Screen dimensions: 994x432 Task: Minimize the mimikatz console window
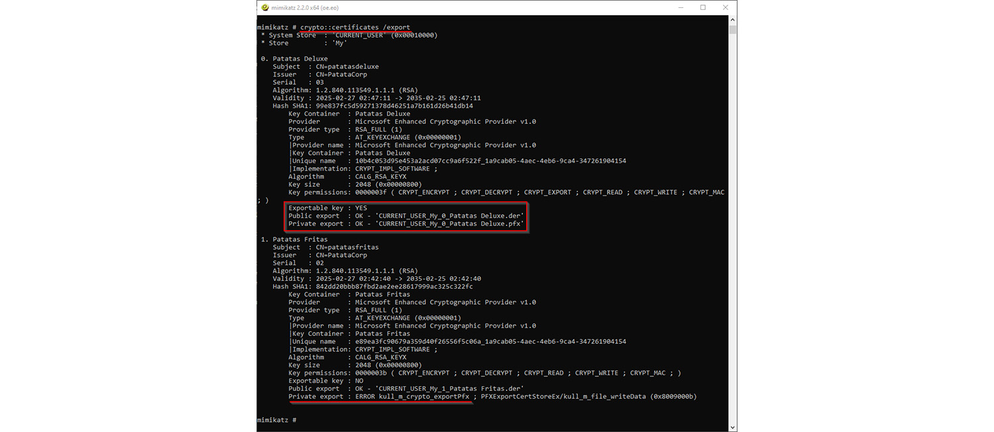point(681,8)
